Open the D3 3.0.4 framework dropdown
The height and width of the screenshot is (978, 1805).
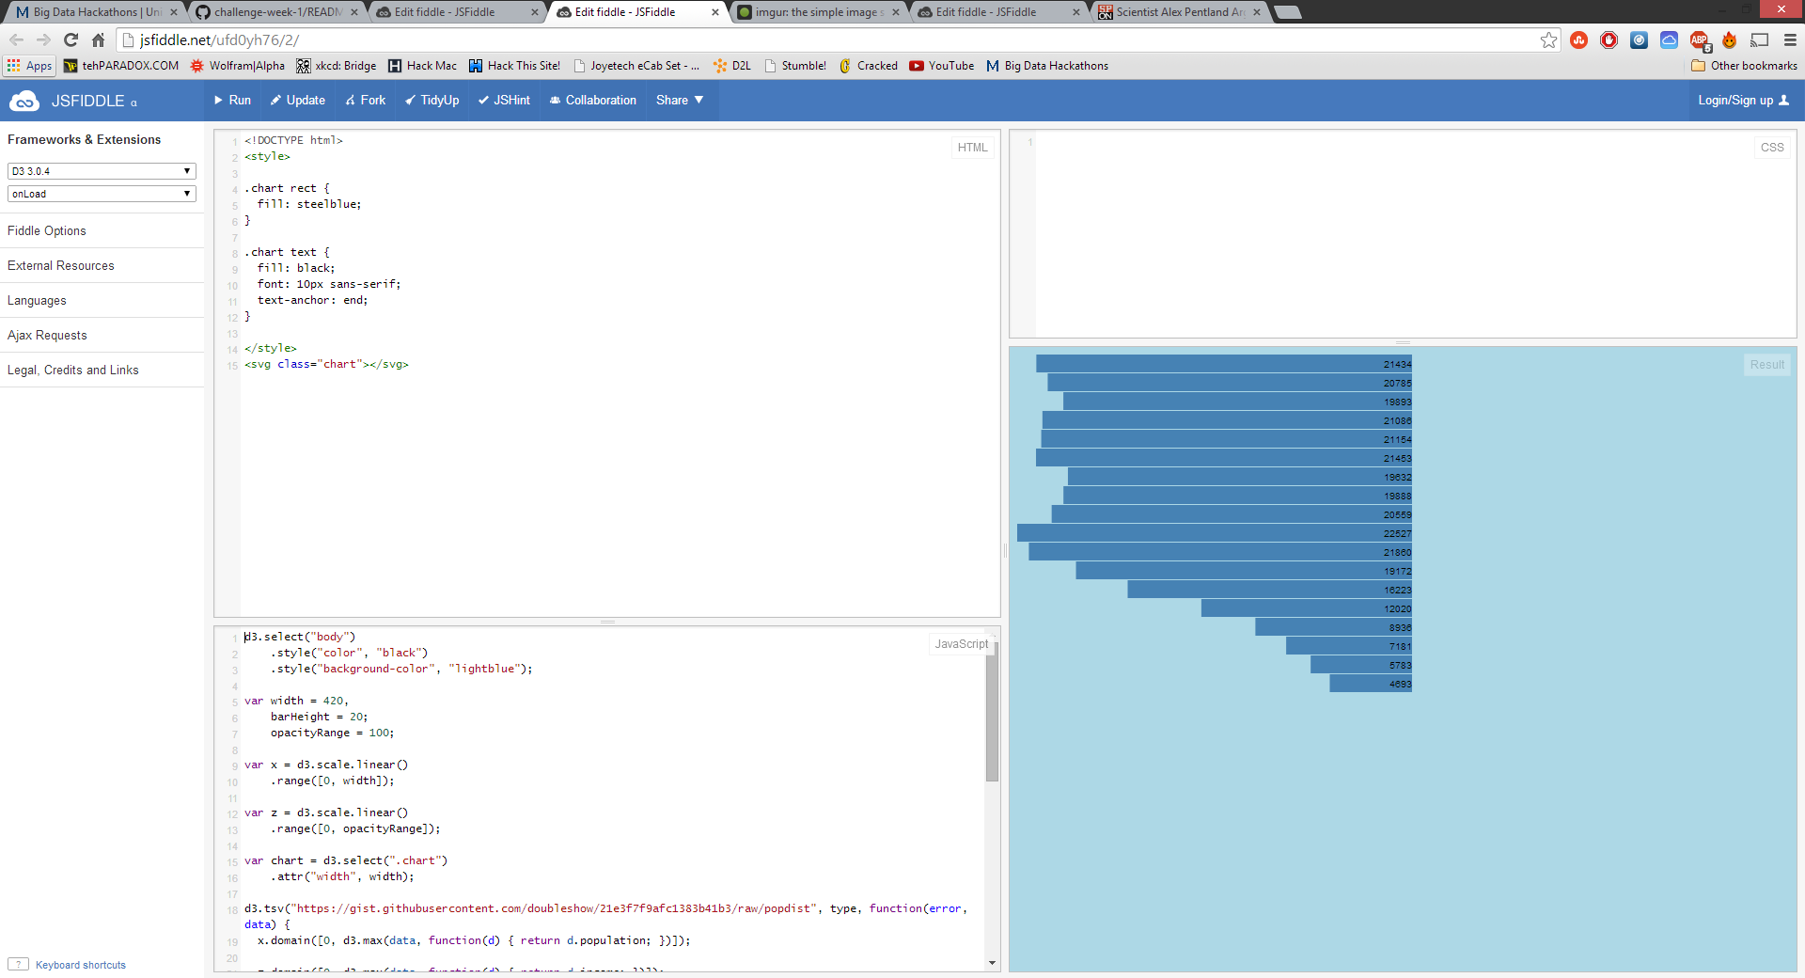click(102, 171)
